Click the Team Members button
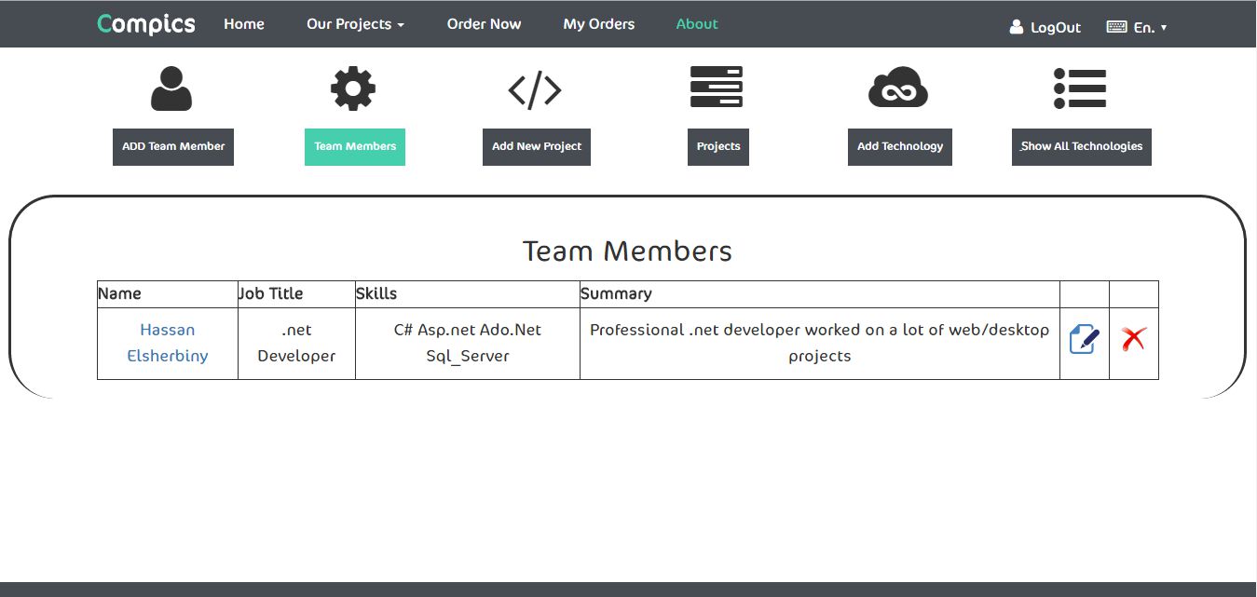Screen dimensions: 1257x597 [355, 147]
